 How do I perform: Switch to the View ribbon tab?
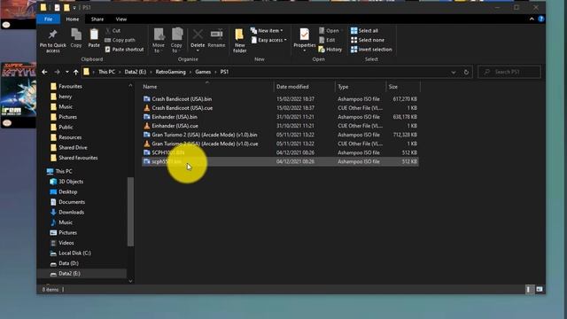(x=121, y=19)
